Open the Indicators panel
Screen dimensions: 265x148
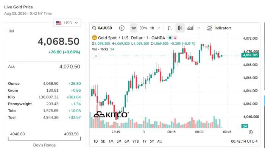219,28
